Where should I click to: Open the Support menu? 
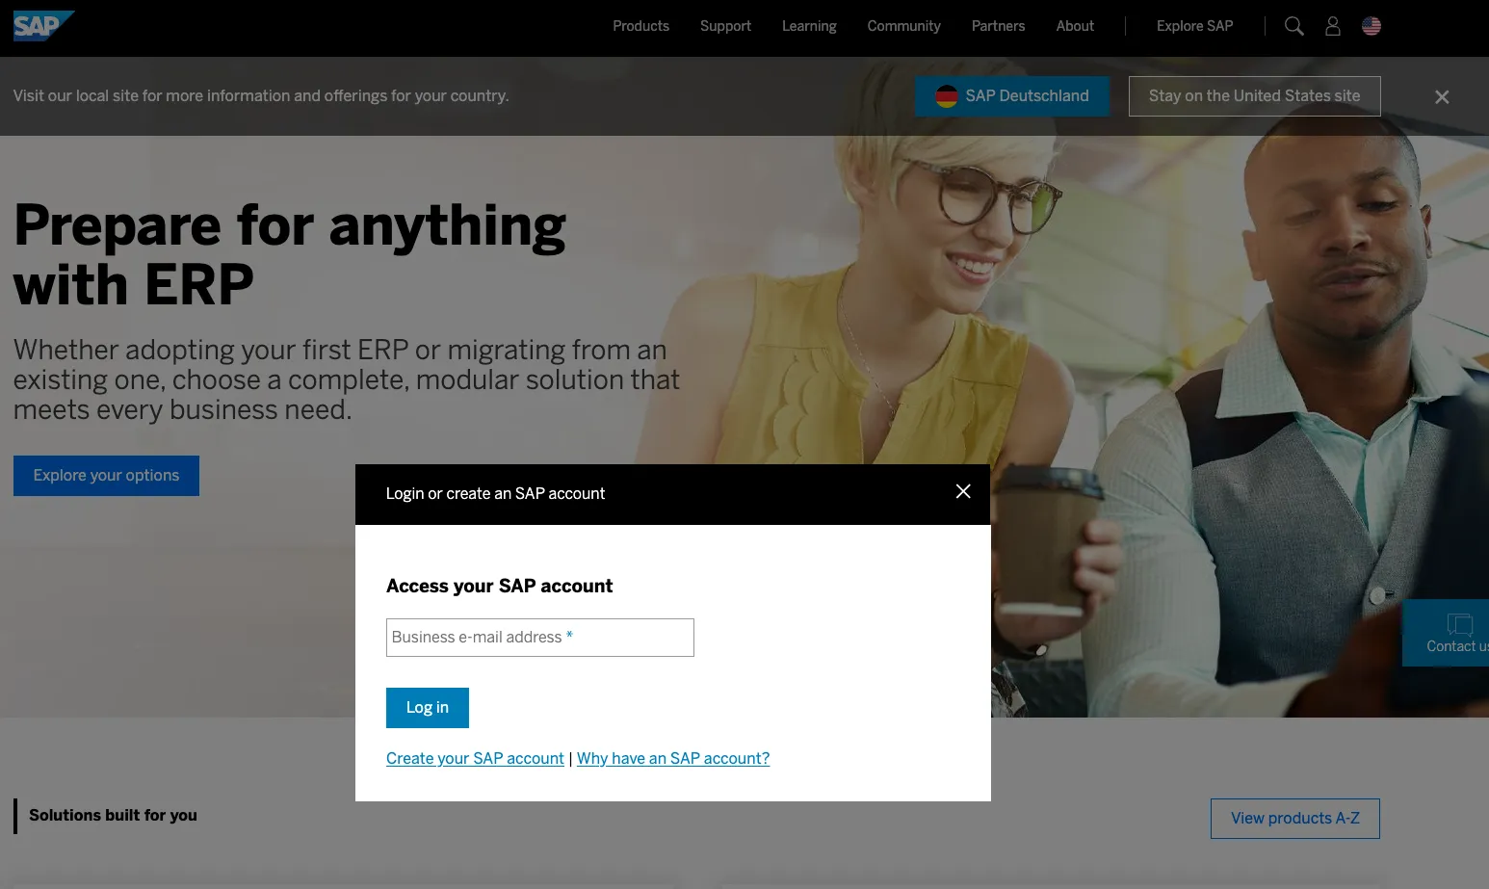coord(725,26)
